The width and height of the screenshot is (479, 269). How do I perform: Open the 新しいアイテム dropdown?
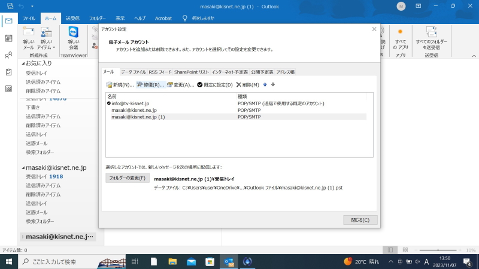tap(46, 38)
